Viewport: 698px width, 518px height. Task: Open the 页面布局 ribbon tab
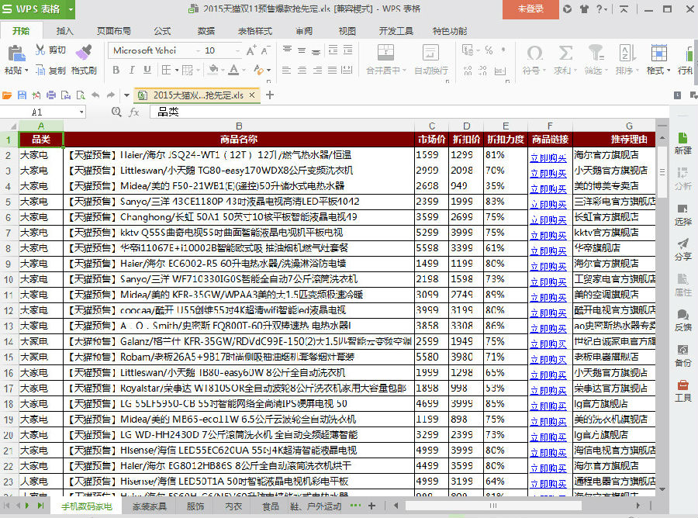point(114,31)
